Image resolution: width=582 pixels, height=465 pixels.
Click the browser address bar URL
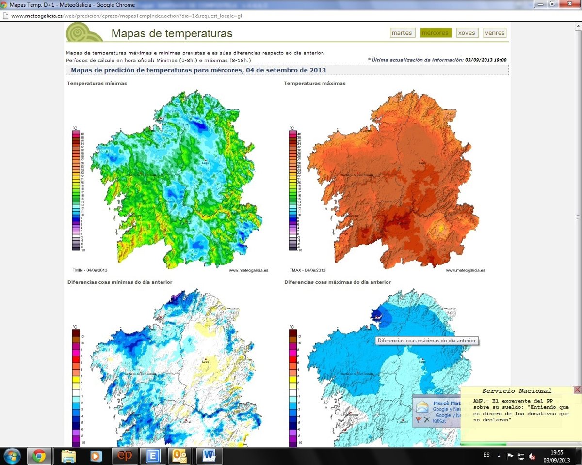126,15
